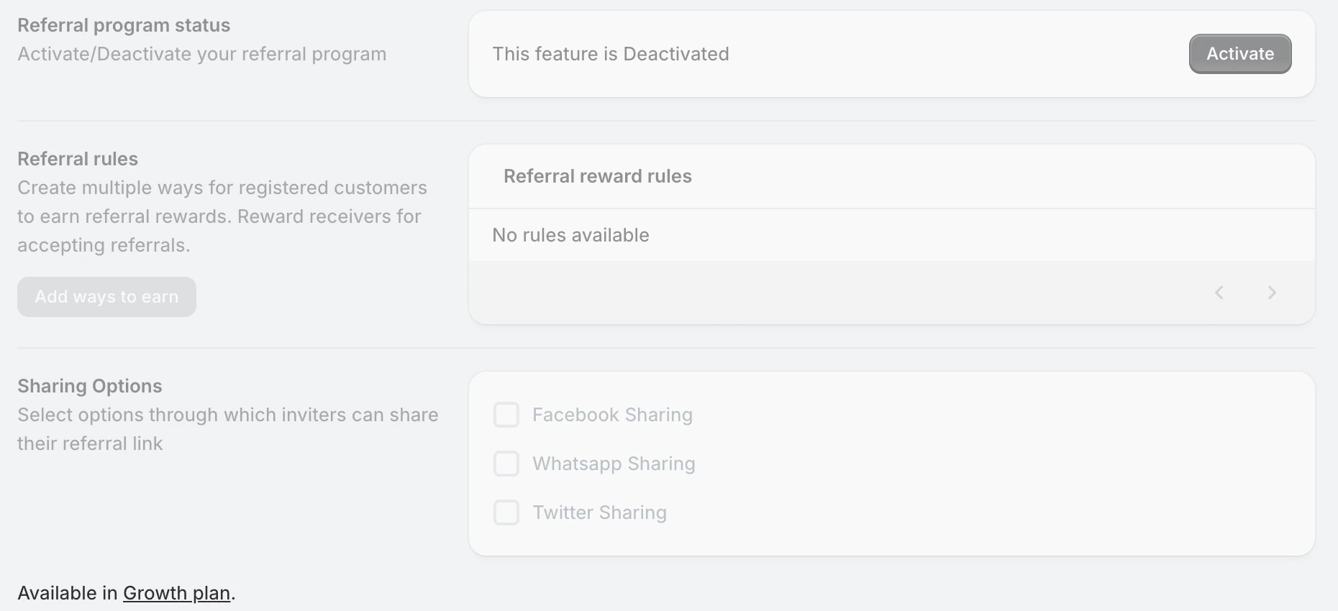Image resolution: width=1338 pixels, height=611 pixels.
Task: Click the 'Referral rules' section heading
Action: point(78,159)
